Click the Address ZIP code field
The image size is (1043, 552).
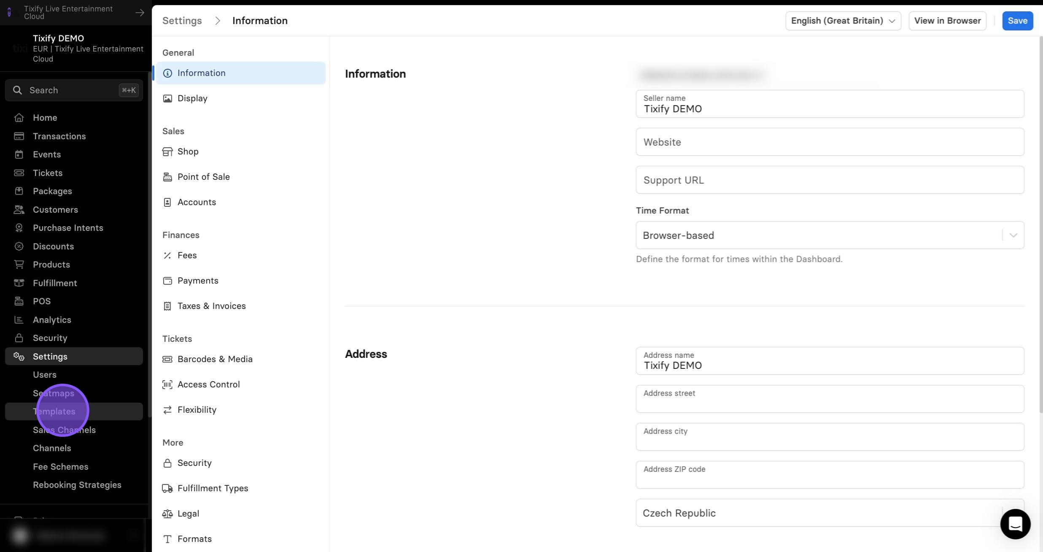(x=830, y=475)
